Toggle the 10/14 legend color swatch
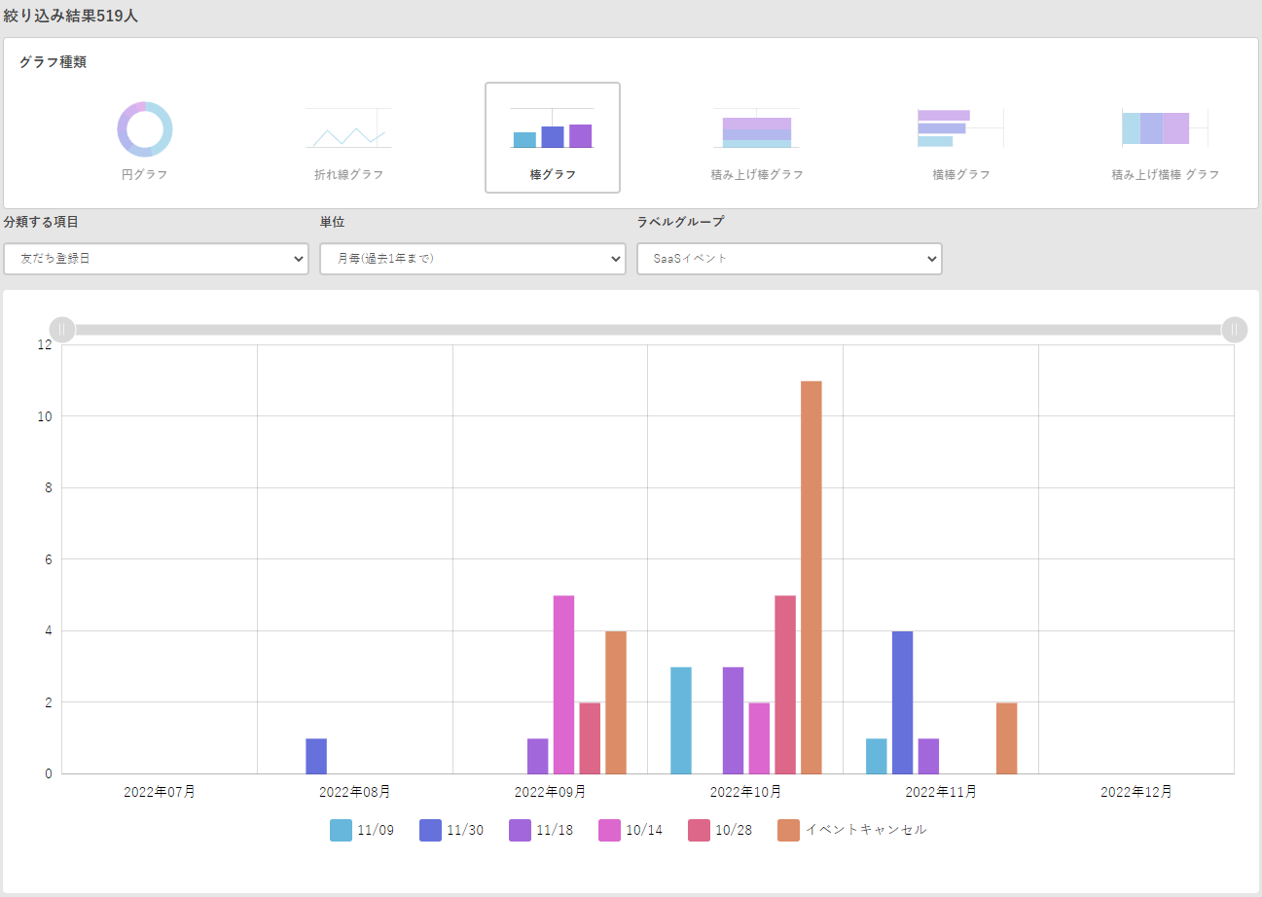Image resolution: width=1262 pixels, height=897 pixels. (x=610, y=830)
